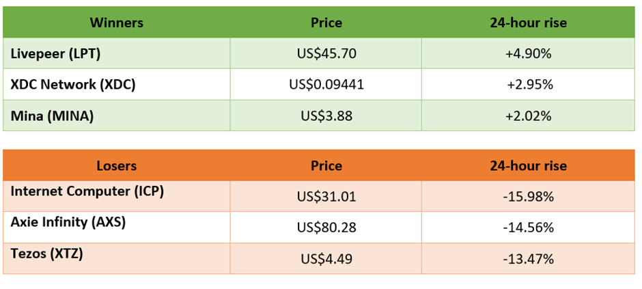Select the +2.02% rise value

click(528, 115)
